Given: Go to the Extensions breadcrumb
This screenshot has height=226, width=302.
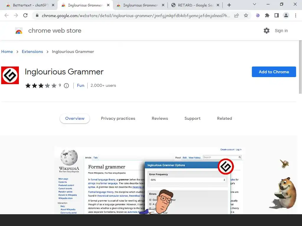Looking at the screenshot, I should (32, 52).
